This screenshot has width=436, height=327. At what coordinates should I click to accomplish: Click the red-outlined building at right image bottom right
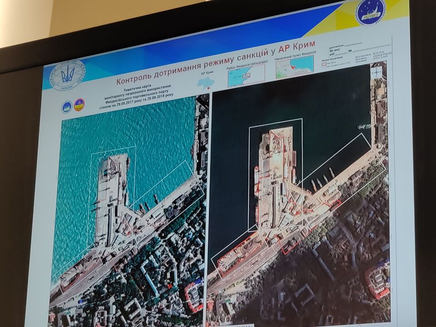pyautogui.click(x=378, y=278)
